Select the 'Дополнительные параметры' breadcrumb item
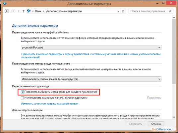 (x=64, y=11)
